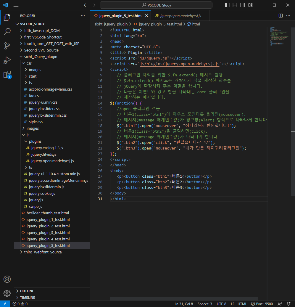Close the jquery_plugin_5_test.html tab

(x=146, y=16)
